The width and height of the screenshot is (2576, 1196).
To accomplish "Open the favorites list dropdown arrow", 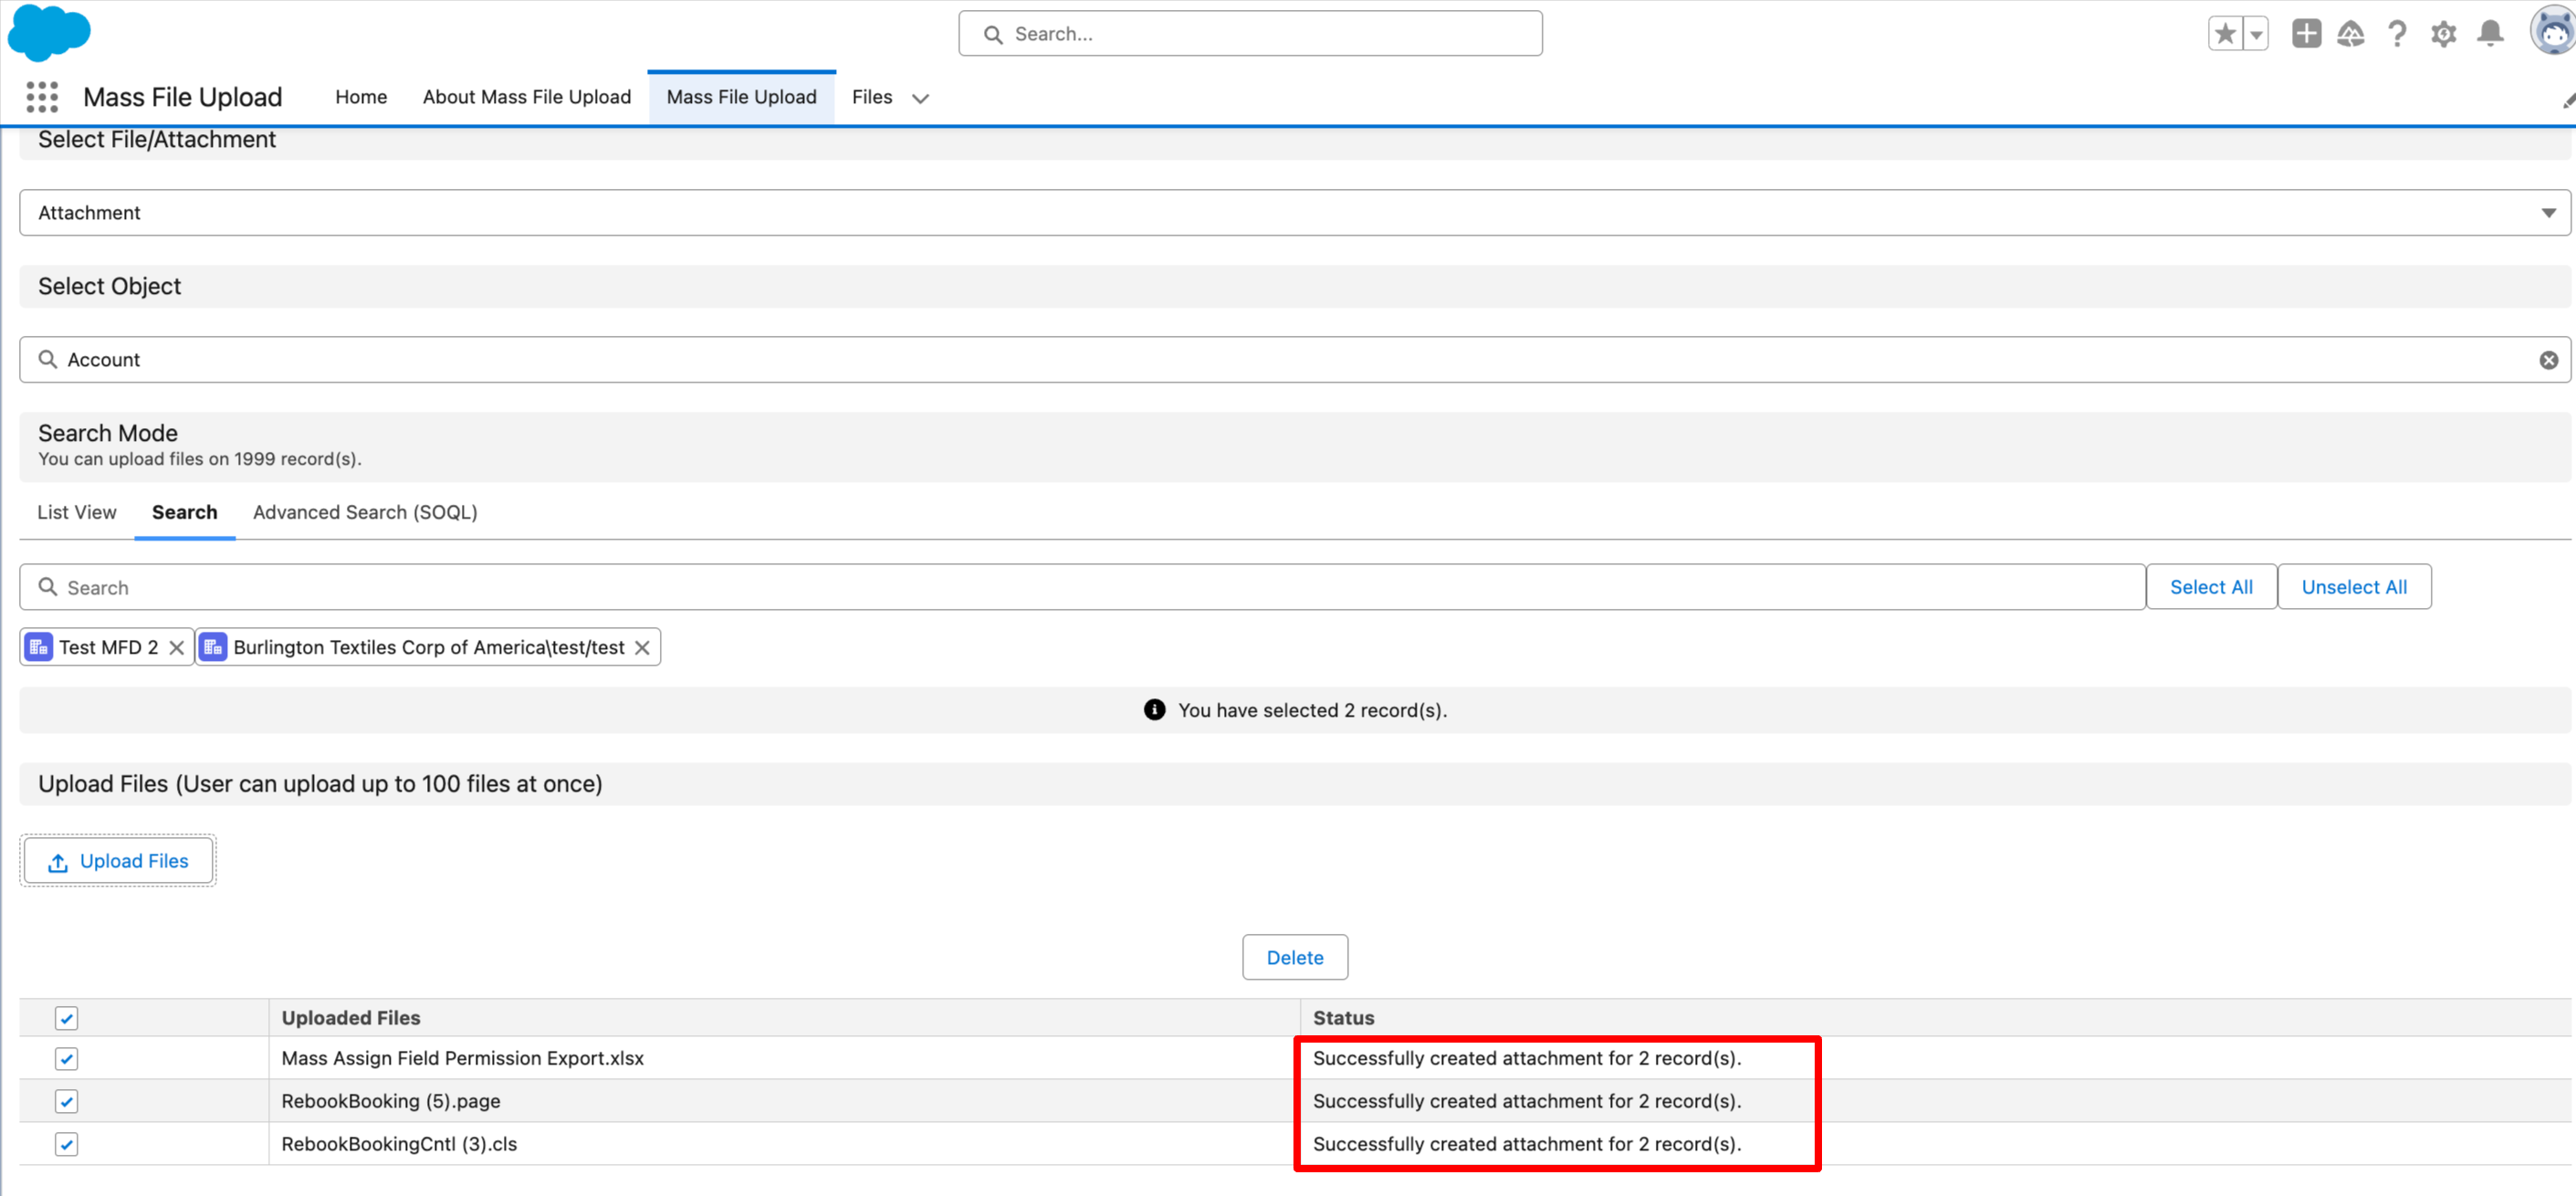I will 2256,34.
